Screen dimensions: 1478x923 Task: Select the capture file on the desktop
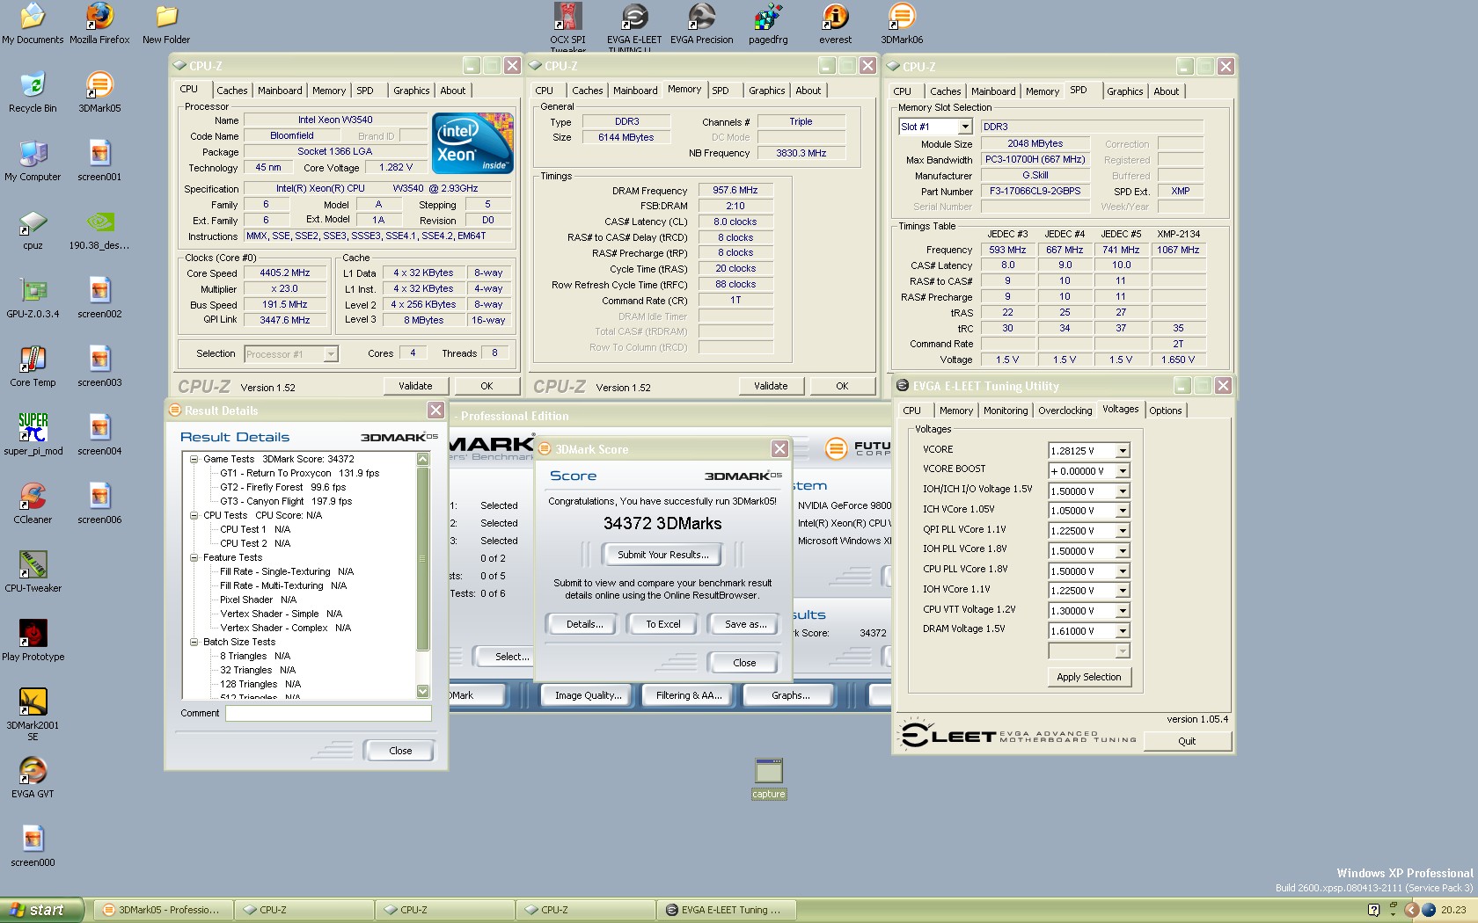768,778
